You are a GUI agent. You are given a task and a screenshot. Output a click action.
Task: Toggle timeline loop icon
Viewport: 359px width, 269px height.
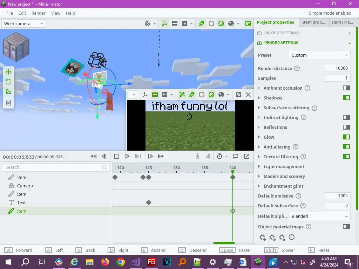[x=236, y=156]
